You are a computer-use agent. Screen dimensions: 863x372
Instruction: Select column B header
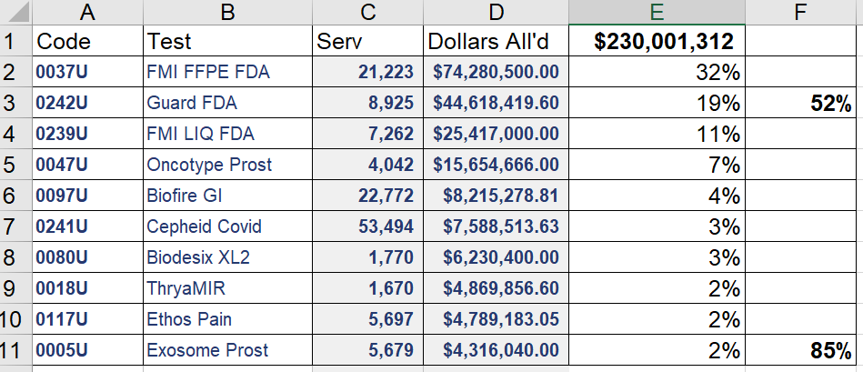point(227,12)
